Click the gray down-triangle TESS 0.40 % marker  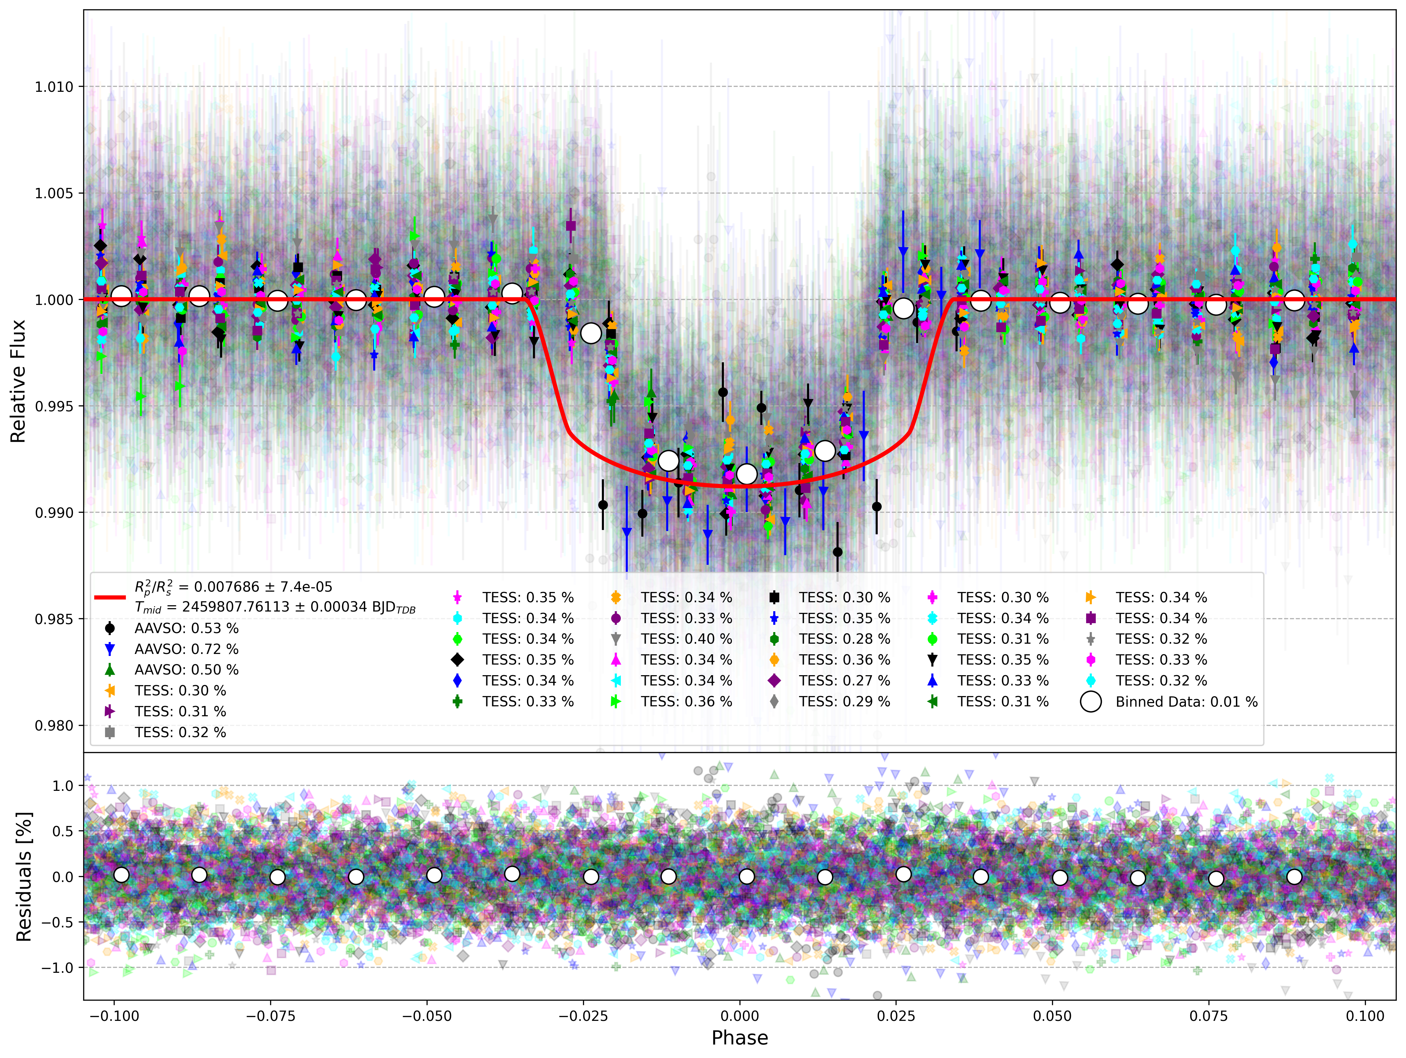click(615, 639)
